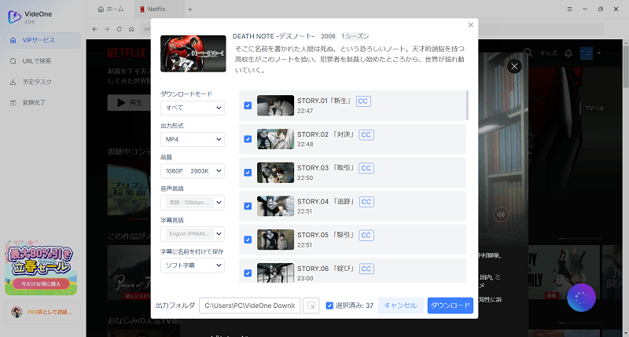Uncheck the STORY.01 episode checkbox
Screen dimensions: 629x337
point(248,106)
